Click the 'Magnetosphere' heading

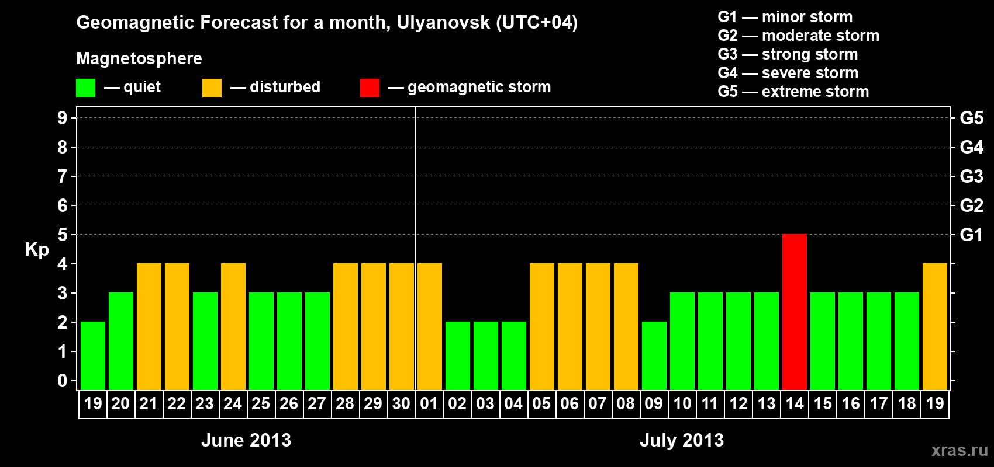(139, 59)
